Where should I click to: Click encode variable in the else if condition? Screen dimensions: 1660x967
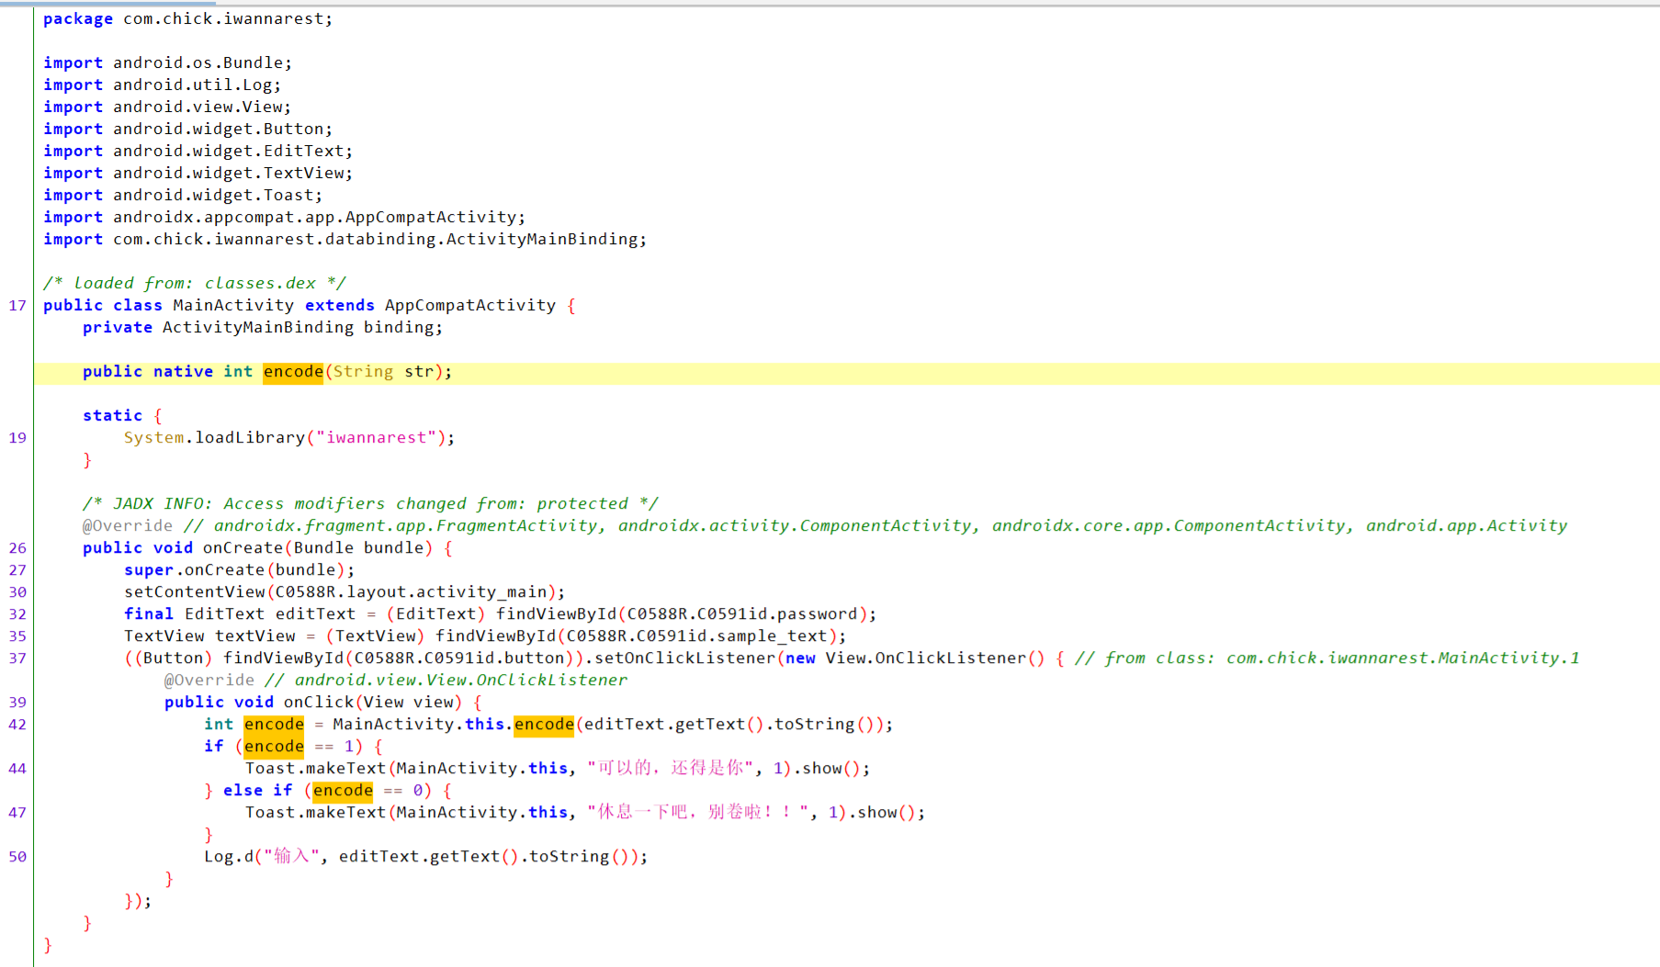click(x=343, y=791)
